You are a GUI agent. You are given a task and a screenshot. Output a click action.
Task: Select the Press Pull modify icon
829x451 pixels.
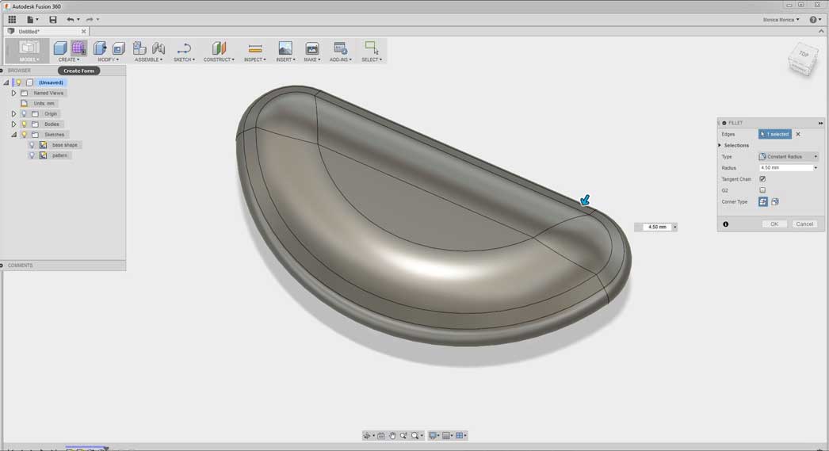[100, 48]
